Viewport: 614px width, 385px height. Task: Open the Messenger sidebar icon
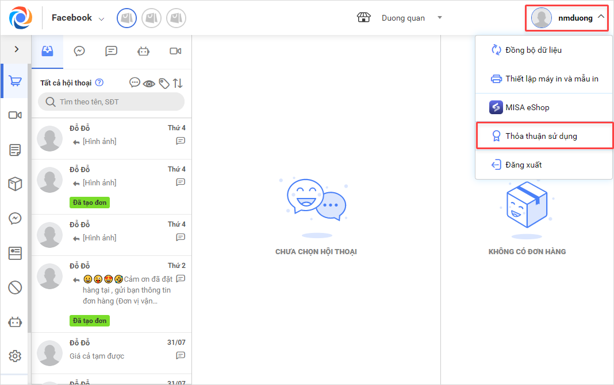(16, 218)
